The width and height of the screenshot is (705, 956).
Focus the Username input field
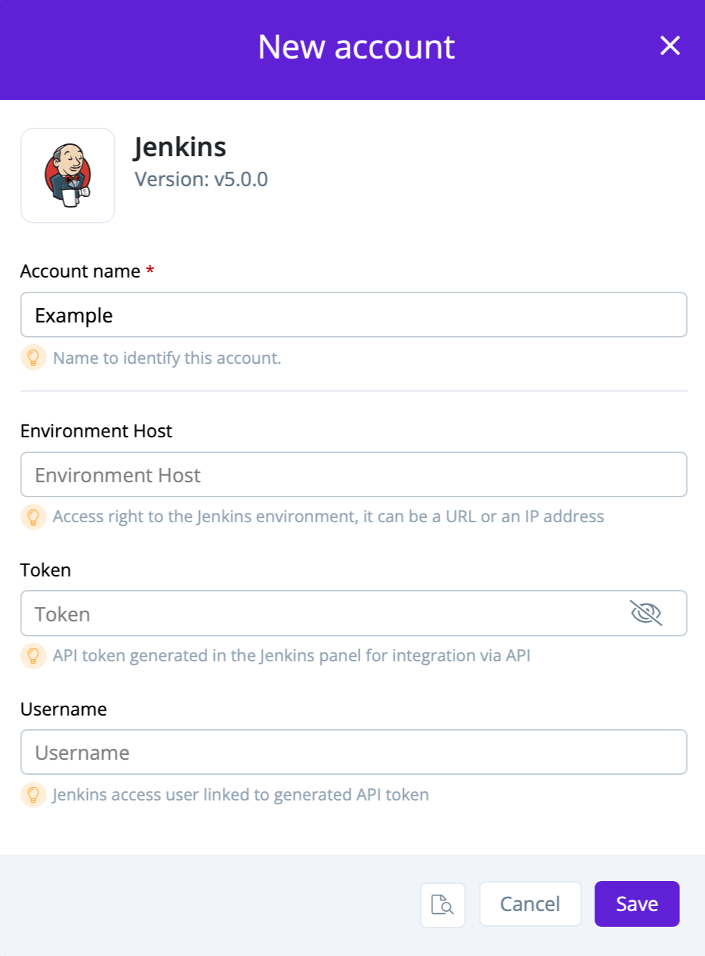coord(353,752)
